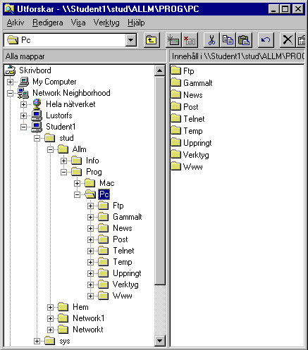Screen dimensions: 308x350
Task: Open the Pc folder address dropdown
Action: pyautogui.click(x=131, y=40)
